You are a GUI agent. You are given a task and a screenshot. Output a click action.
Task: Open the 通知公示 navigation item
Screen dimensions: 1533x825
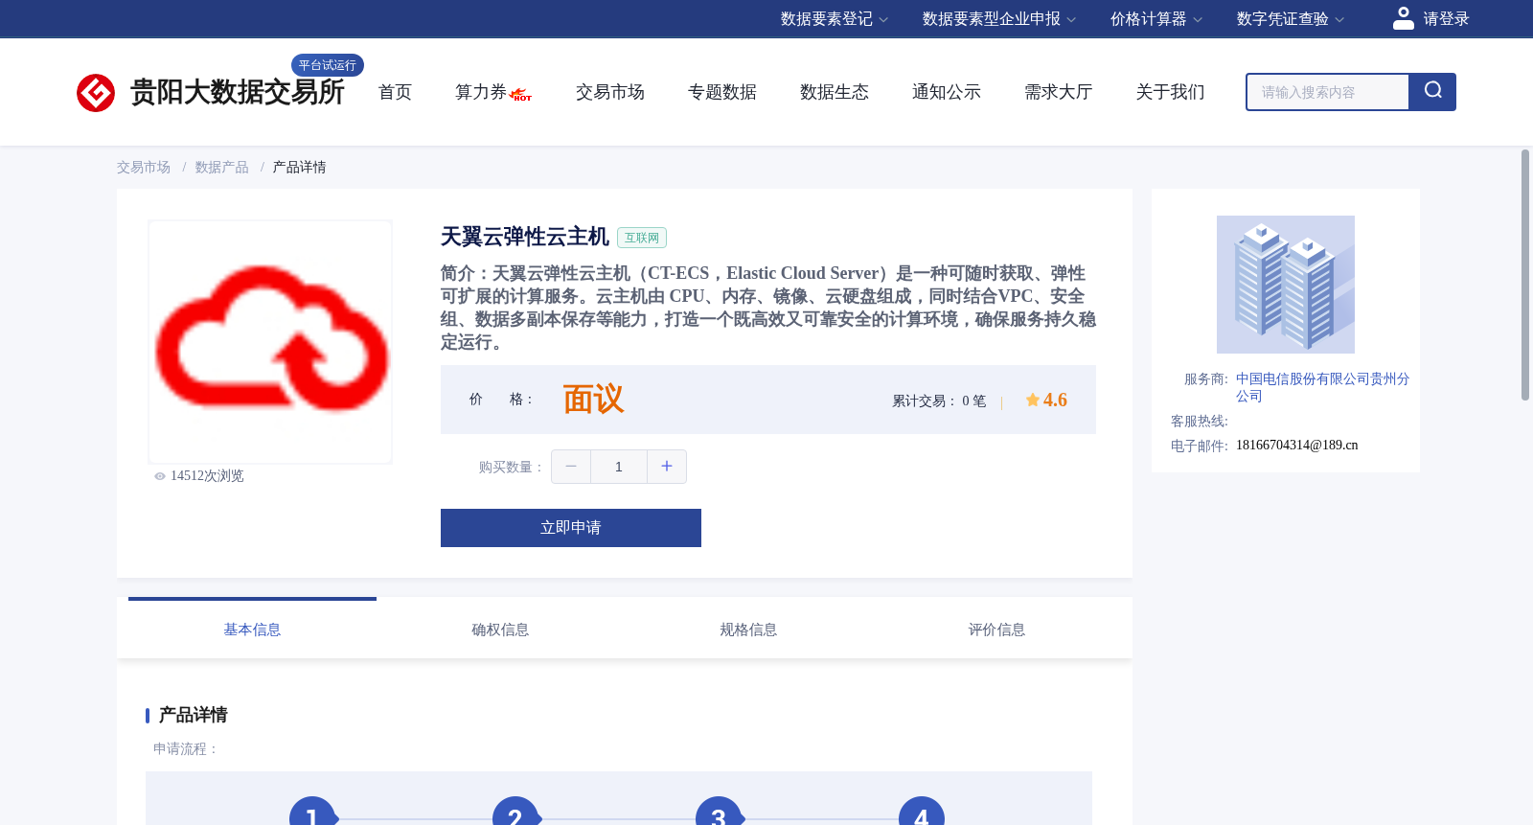click(947, 92)
